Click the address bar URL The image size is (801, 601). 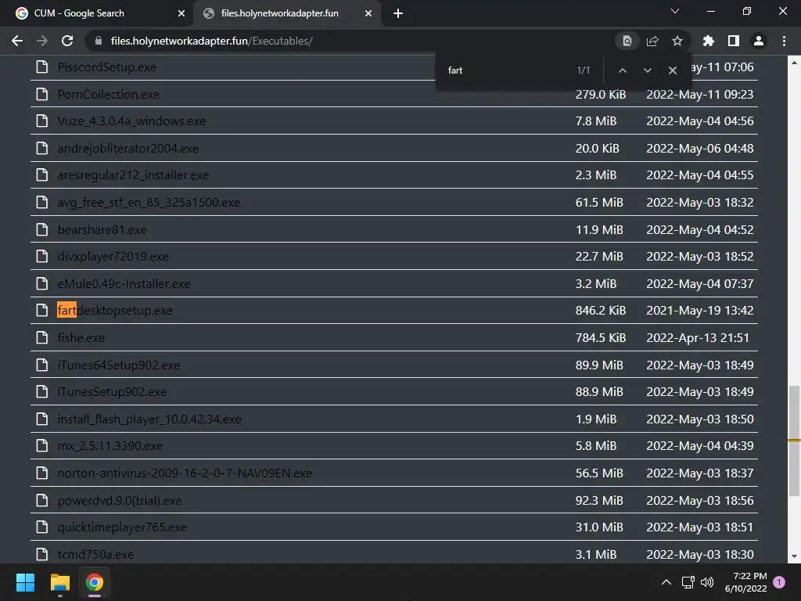pos(211,41)
